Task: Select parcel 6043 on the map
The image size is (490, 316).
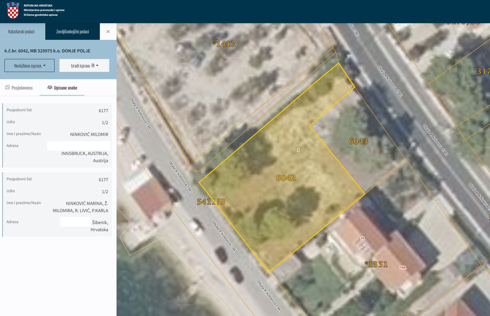Action: [x=358, y=141]
